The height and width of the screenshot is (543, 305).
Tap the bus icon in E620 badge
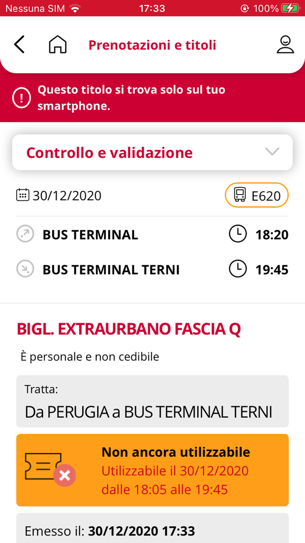240,195
